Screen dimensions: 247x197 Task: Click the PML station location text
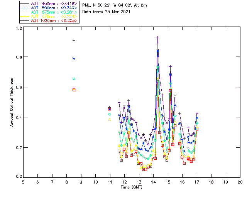pyautogui.click(x=115, y=5)
